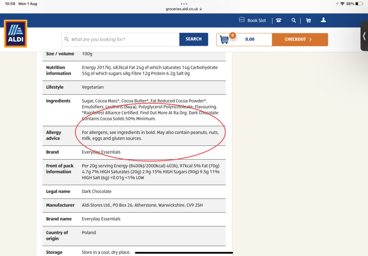Screen dimensions: 368x256
Task: Open the small cart icon in blue header
Action: 308,20
